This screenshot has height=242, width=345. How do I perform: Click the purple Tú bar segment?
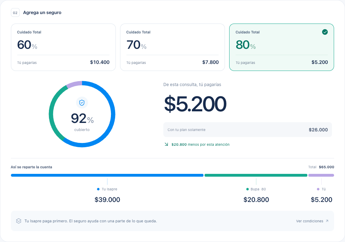(x=321, y=175)
